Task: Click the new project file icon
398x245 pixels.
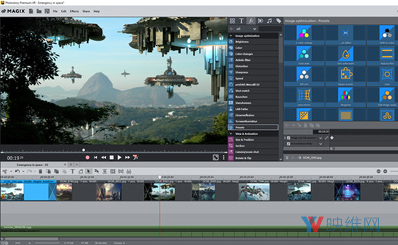Action: point(31,11)
